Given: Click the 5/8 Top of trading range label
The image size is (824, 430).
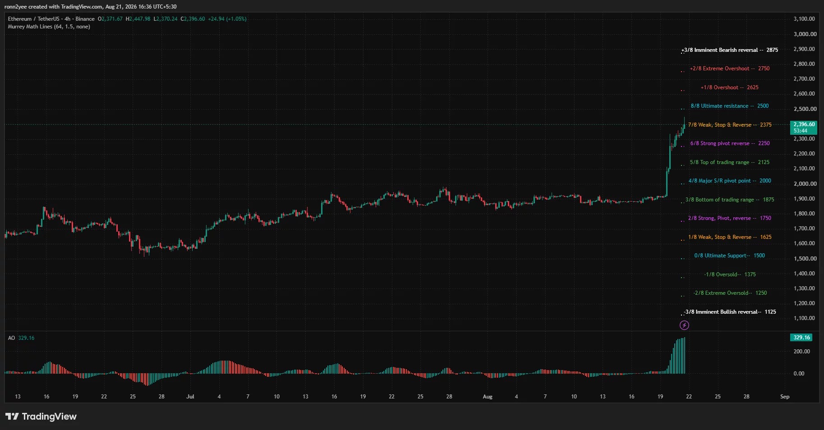Looking at the screenshot, I should pos(730,162).
